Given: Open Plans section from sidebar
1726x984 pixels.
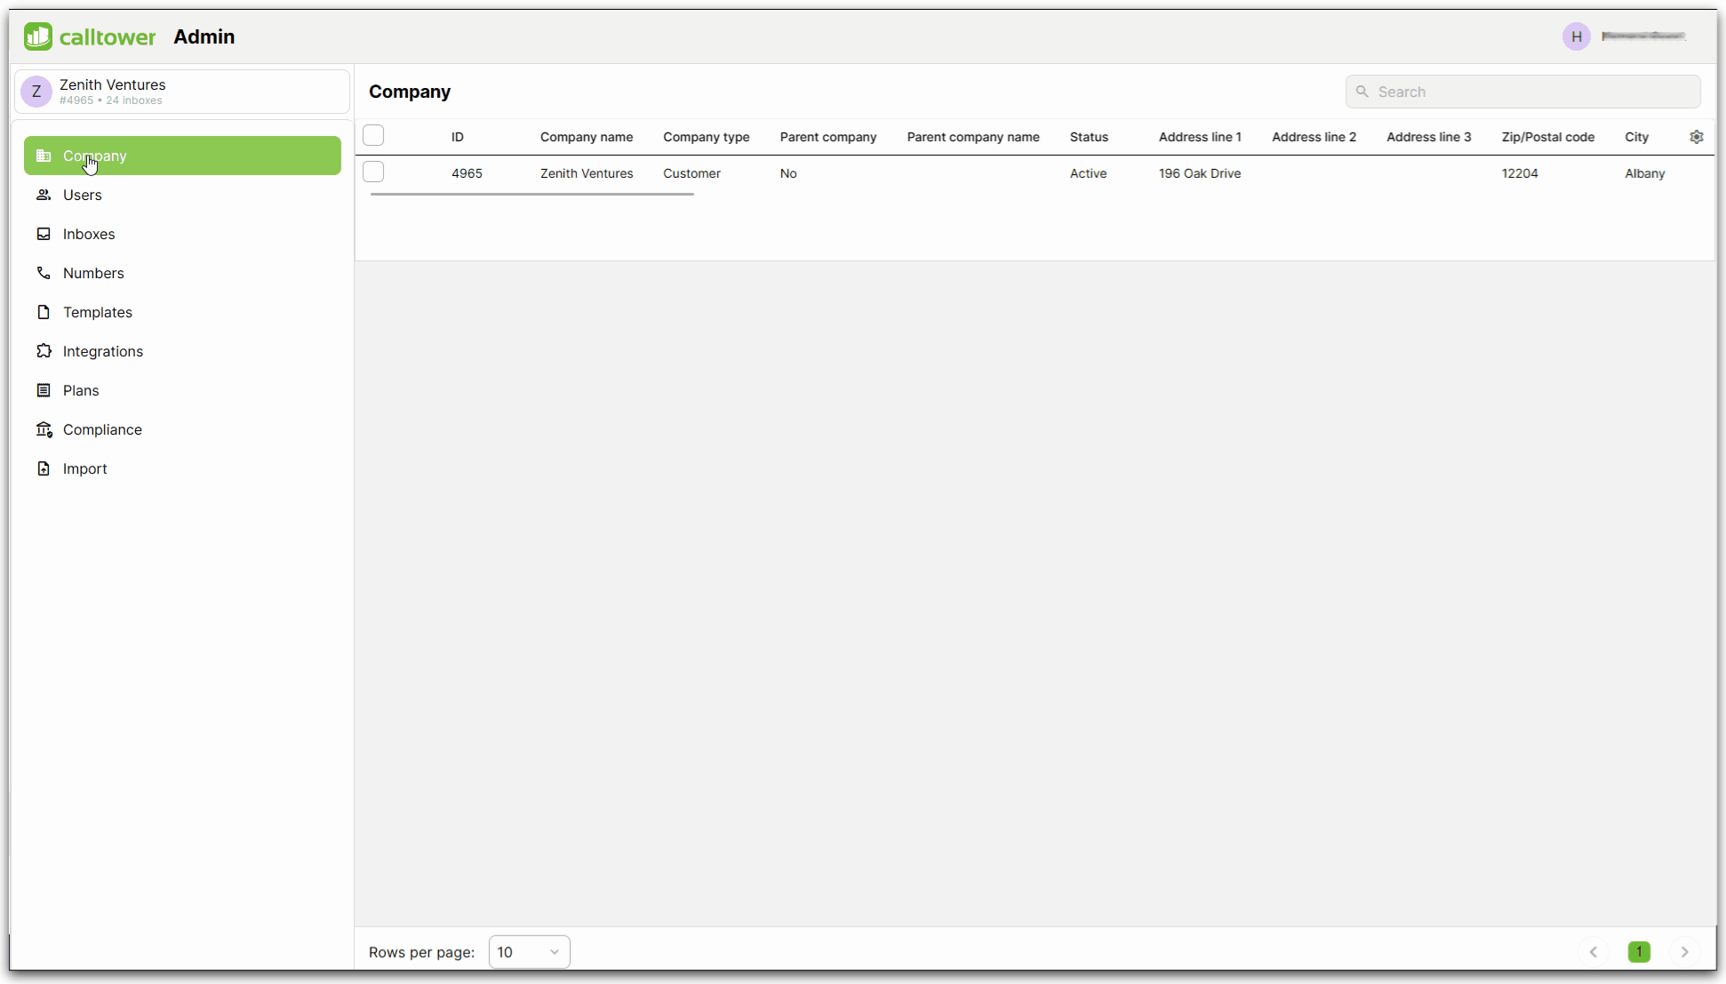Looking at the screenshot, I should 81,388.
